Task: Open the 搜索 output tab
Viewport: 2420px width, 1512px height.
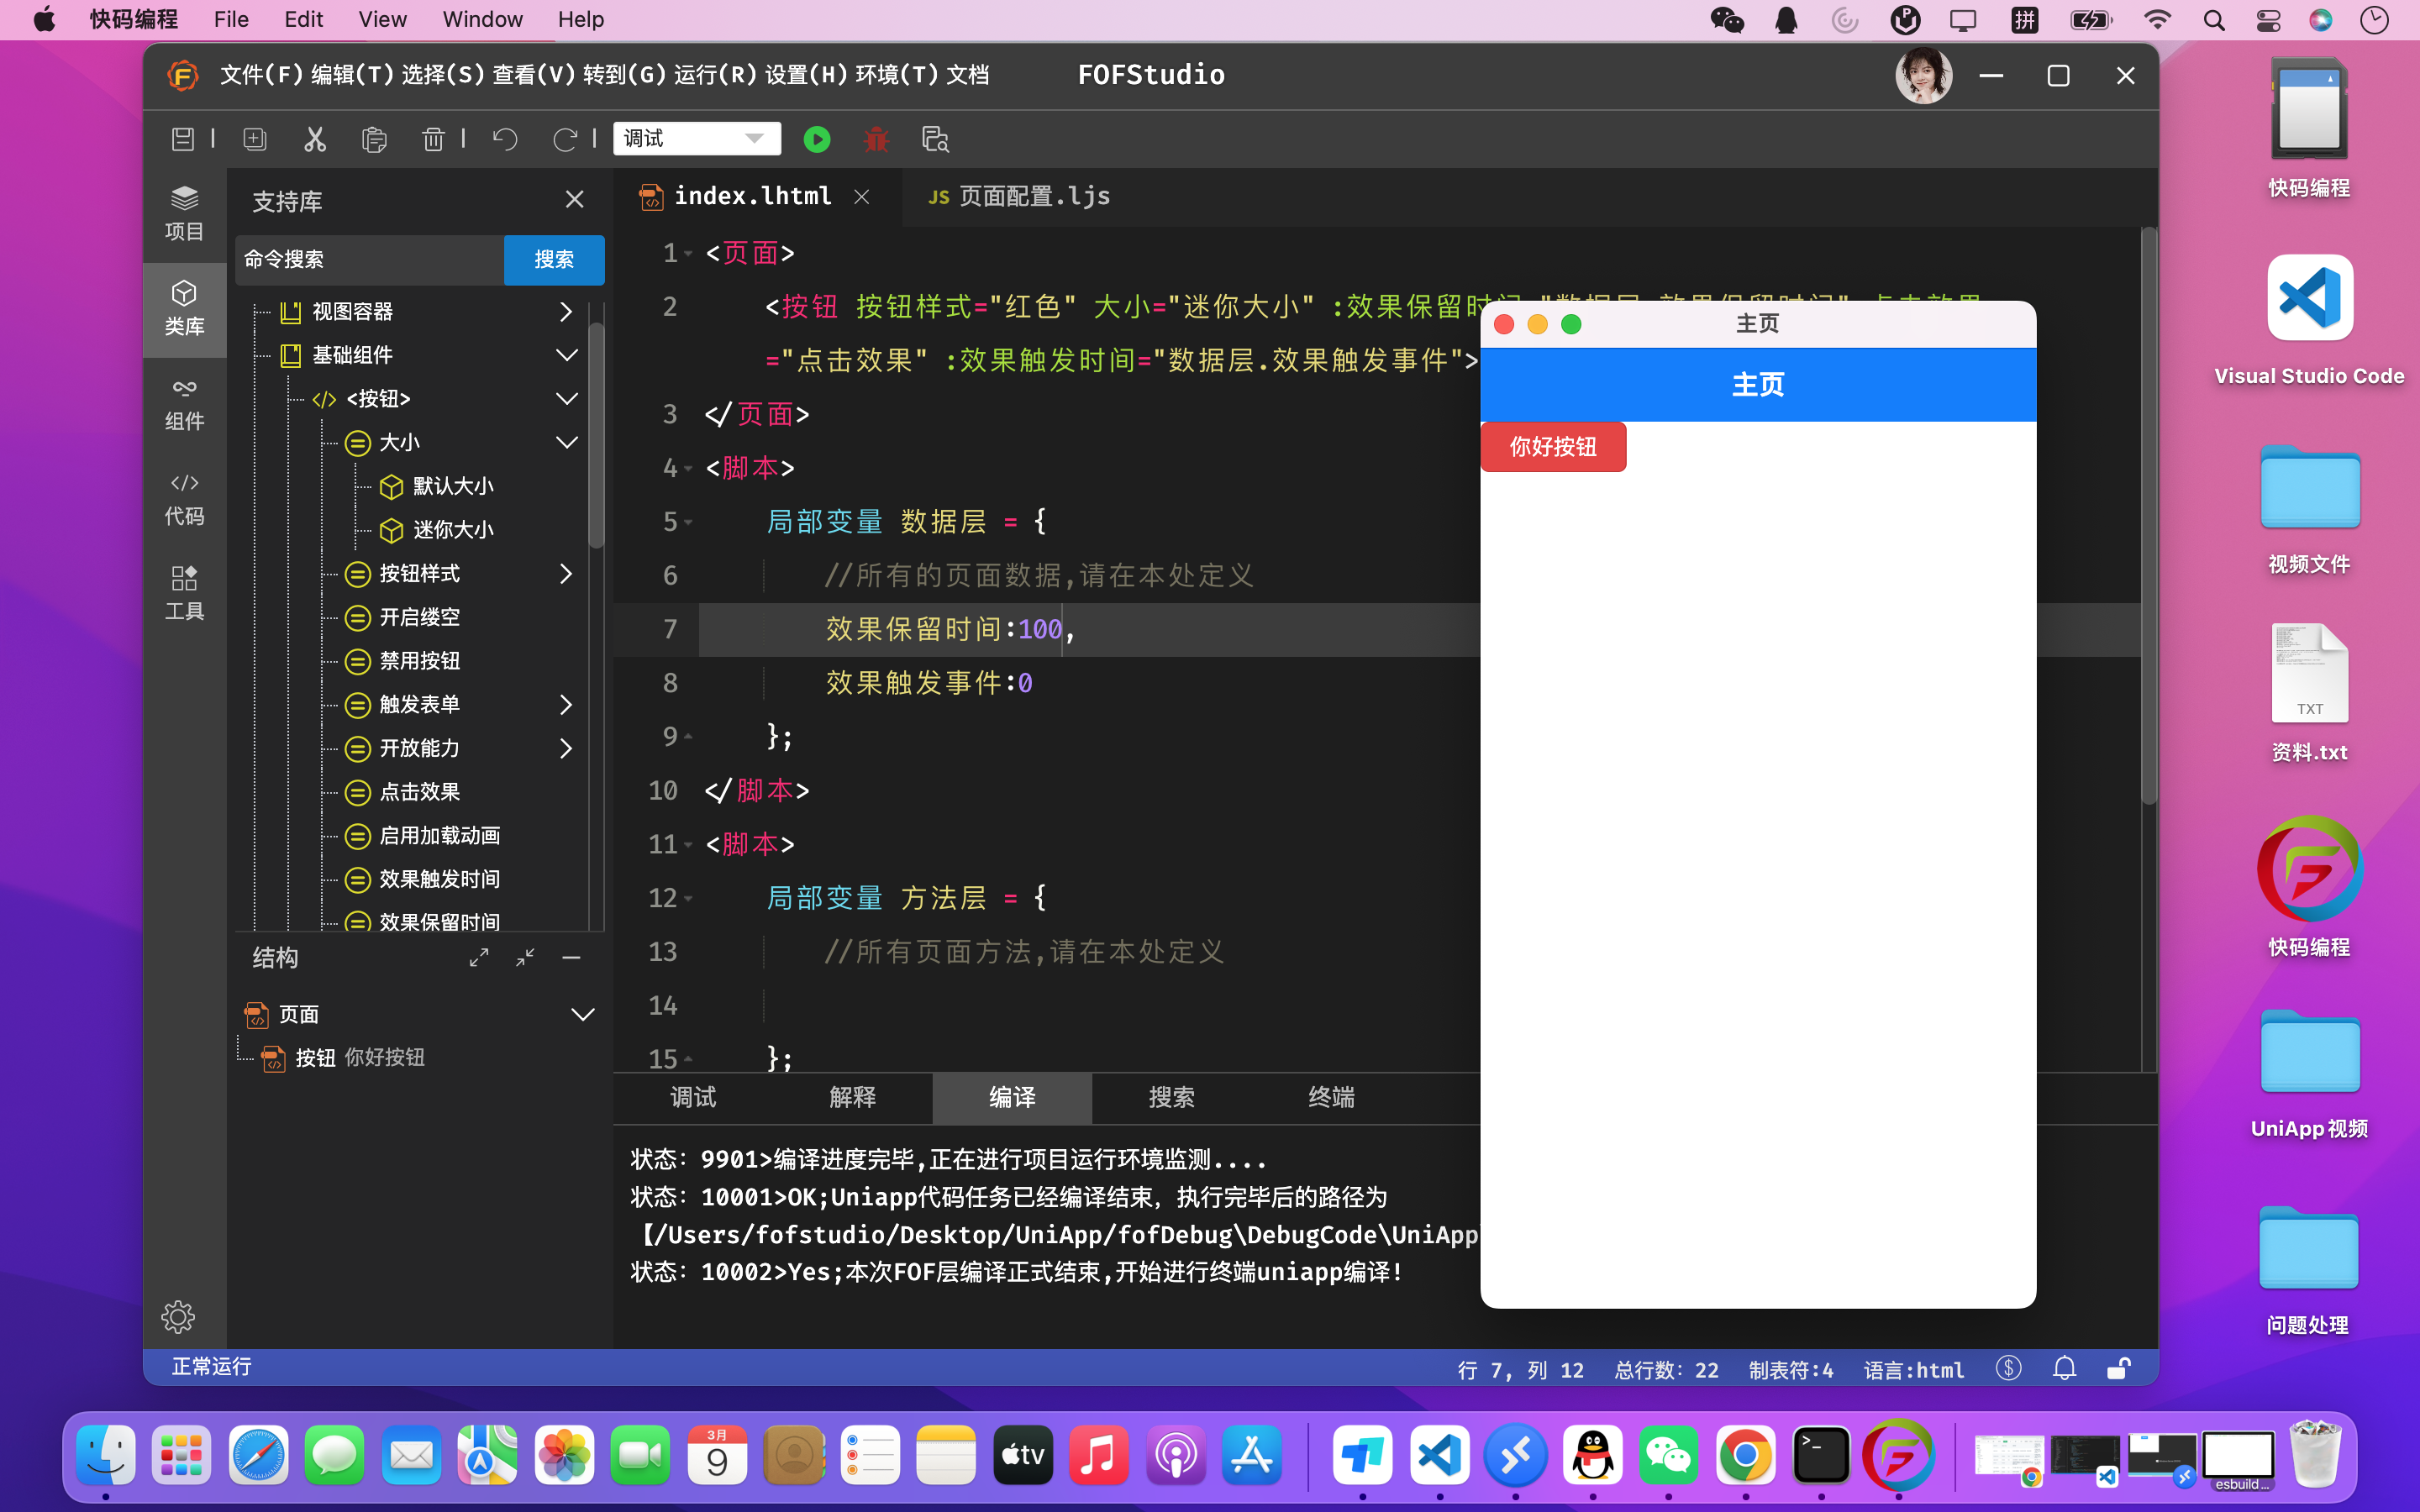Action: pos(1172,1097)
